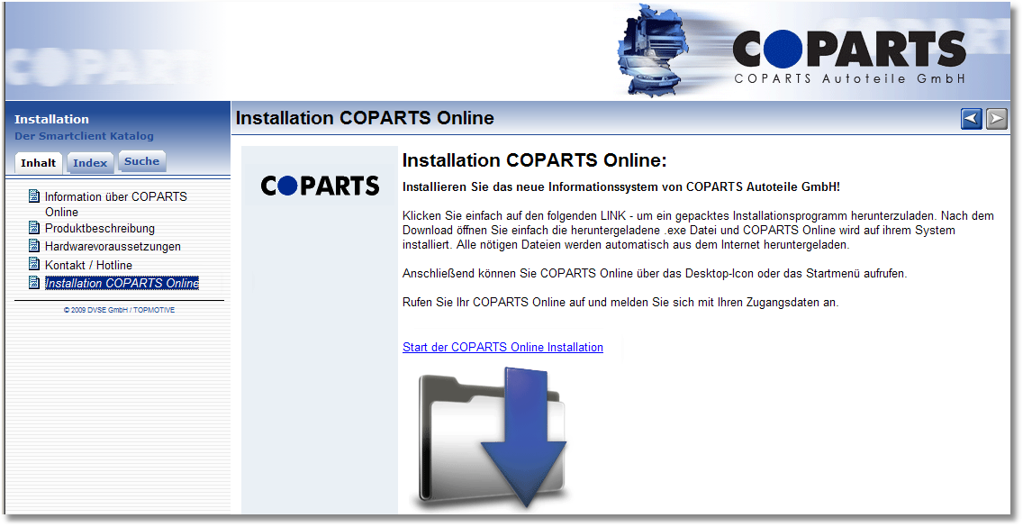Click the 'Der Smartclient Katalog' subtitle
Viewport: 1023px width, 527px height.
[x=84, y=136]
